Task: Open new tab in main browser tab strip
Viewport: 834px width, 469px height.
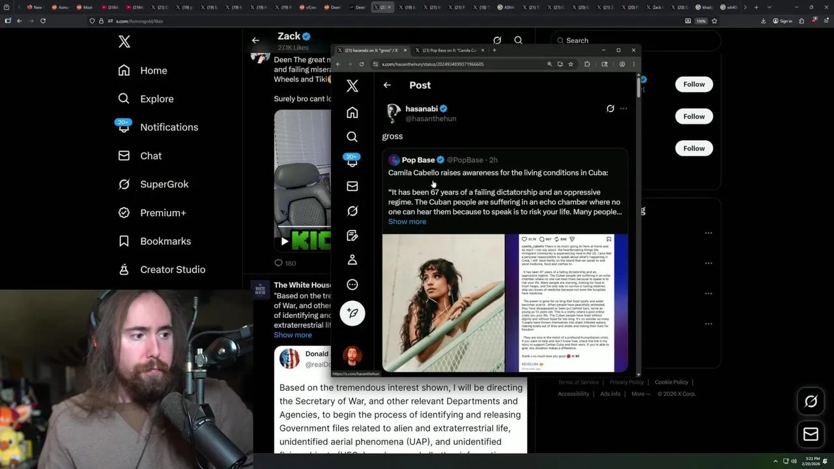Action: (756, 7)
